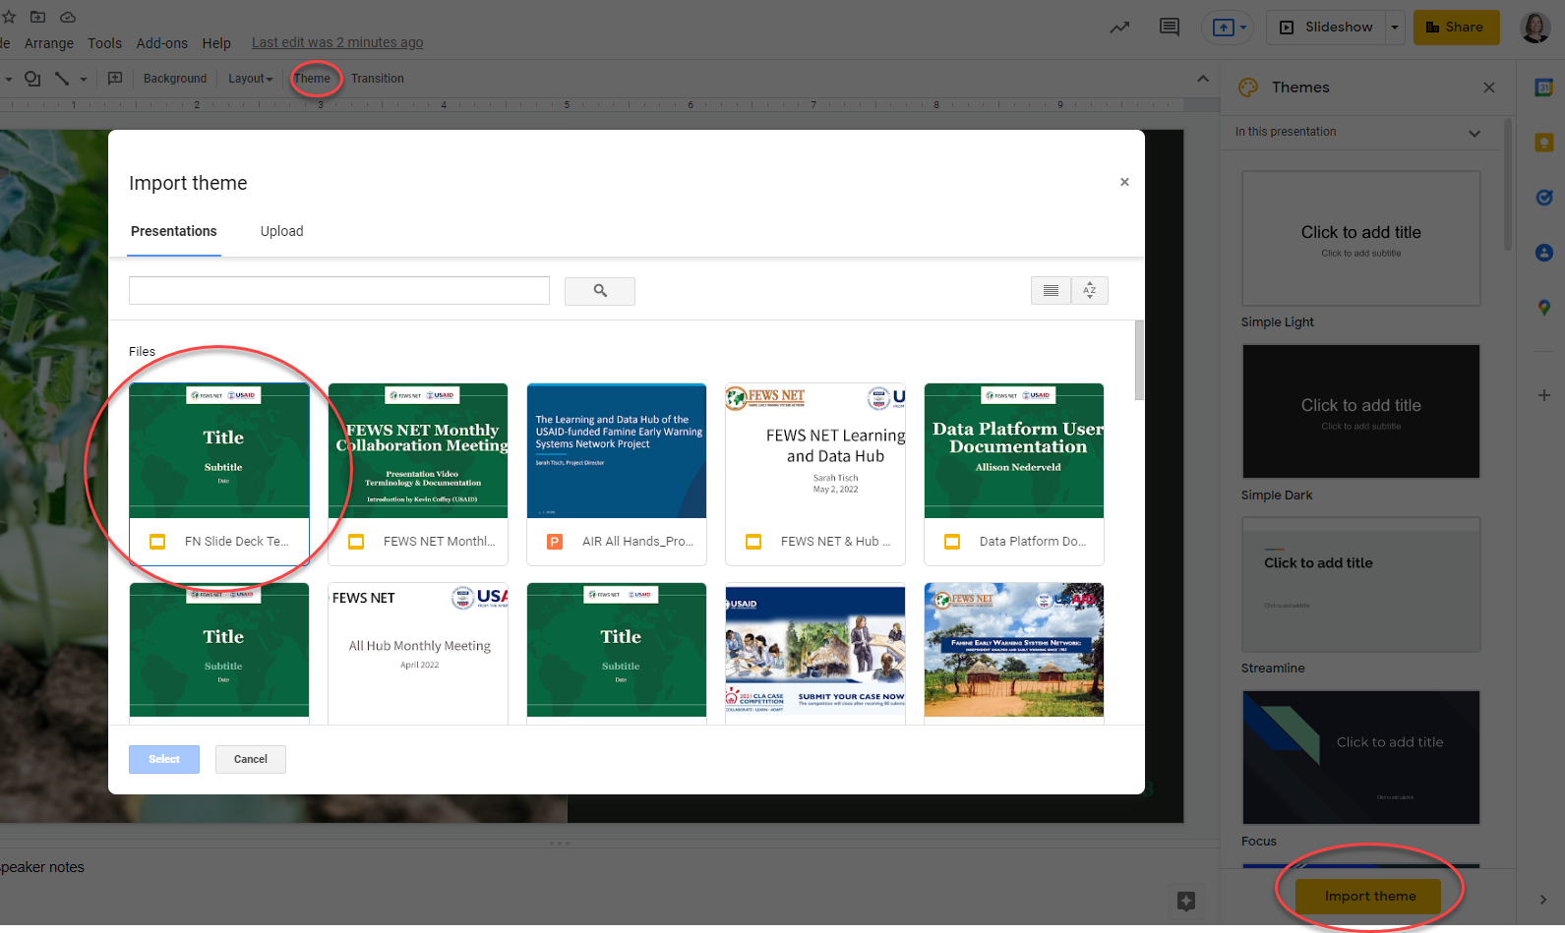This screenshot has width=1565, height=933.
Task: Select the FEWS NET & Hub presentation
Action: pos(815,474)
